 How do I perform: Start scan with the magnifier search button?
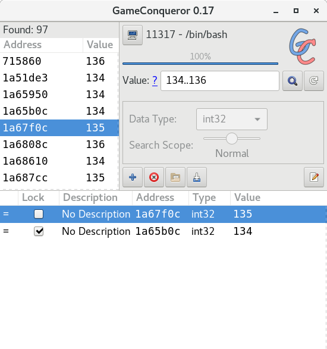[x=293, y=81]
